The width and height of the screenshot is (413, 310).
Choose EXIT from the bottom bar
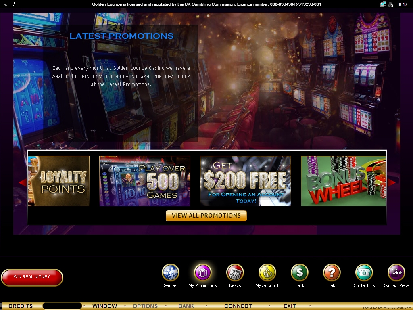[x=290, y=306]
